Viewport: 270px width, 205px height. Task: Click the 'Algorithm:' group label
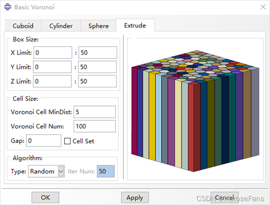point(28,158)
